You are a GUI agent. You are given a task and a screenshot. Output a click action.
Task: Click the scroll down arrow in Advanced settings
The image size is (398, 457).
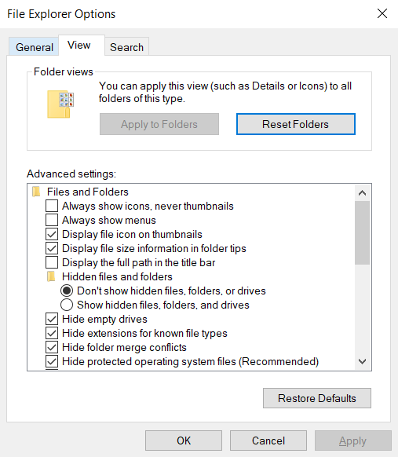coord(362,362)
